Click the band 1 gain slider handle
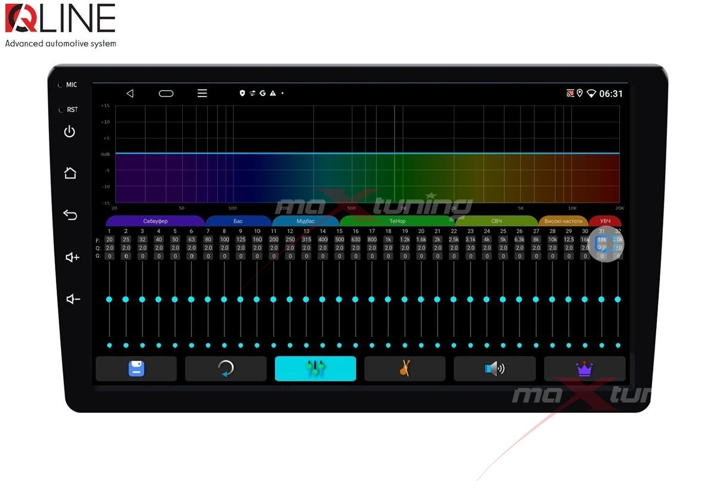Image resolution: width=713 pixels, height=481 pixels. point(109,299)
